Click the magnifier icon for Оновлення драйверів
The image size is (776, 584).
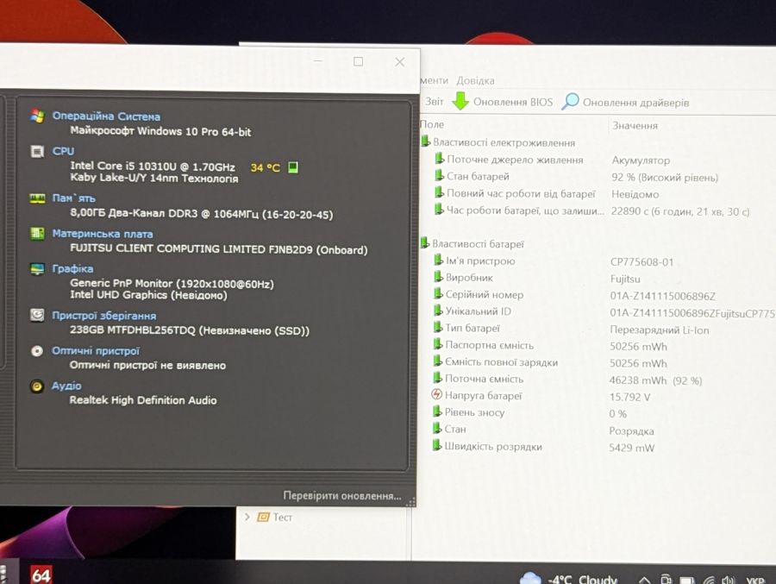(570, 102)
